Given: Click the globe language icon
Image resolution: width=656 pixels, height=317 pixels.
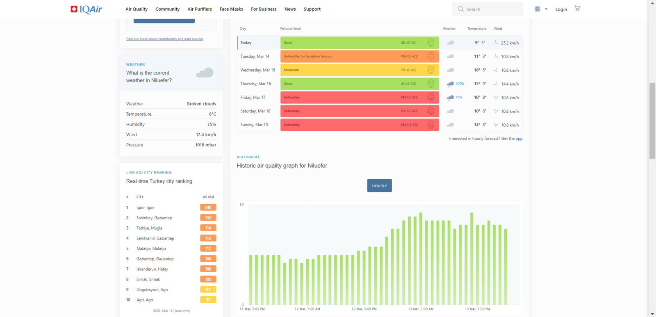Looking at the screenshot, I should [x=538, y=9].
